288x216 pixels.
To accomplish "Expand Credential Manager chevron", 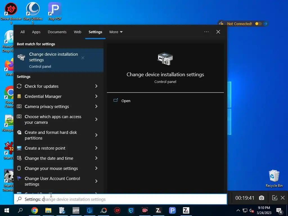I will point(96,96).
